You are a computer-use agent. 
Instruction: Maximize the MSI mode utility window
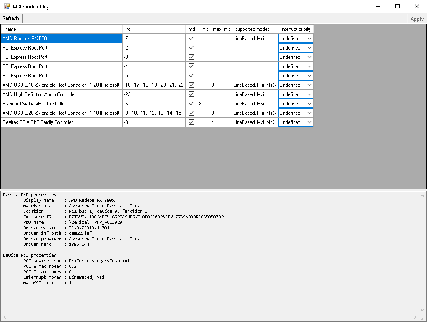(397, 6)
